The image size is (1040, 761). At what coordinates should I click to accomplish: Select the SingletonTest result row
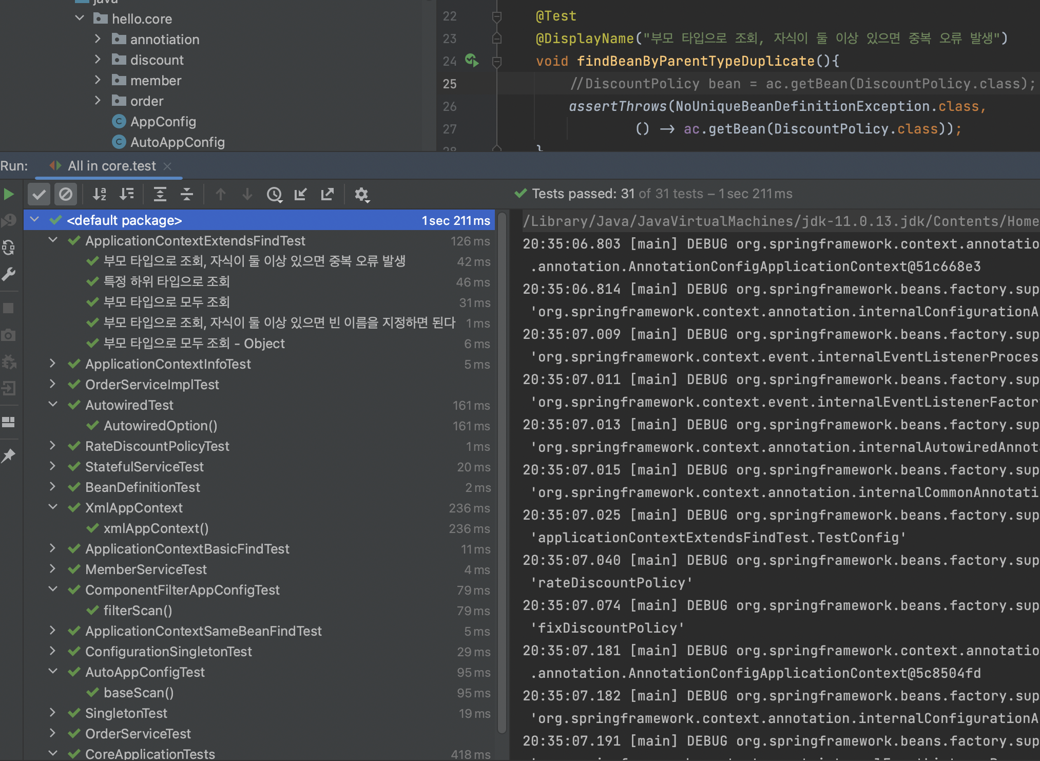[259, 713]
